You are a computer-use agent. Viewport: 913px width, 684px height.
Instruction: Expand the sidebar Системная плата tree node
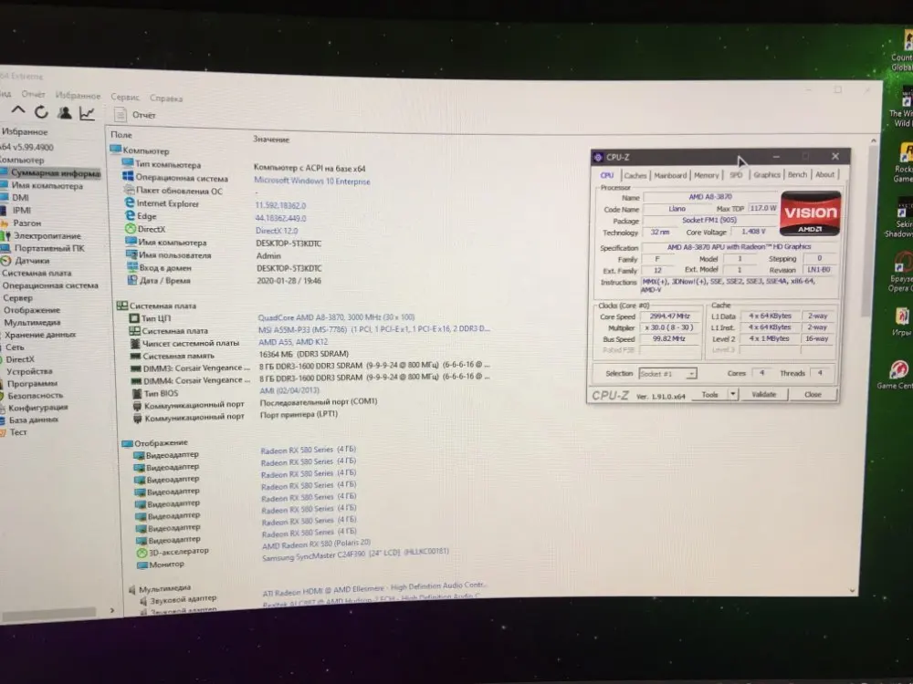click(37, 273)
